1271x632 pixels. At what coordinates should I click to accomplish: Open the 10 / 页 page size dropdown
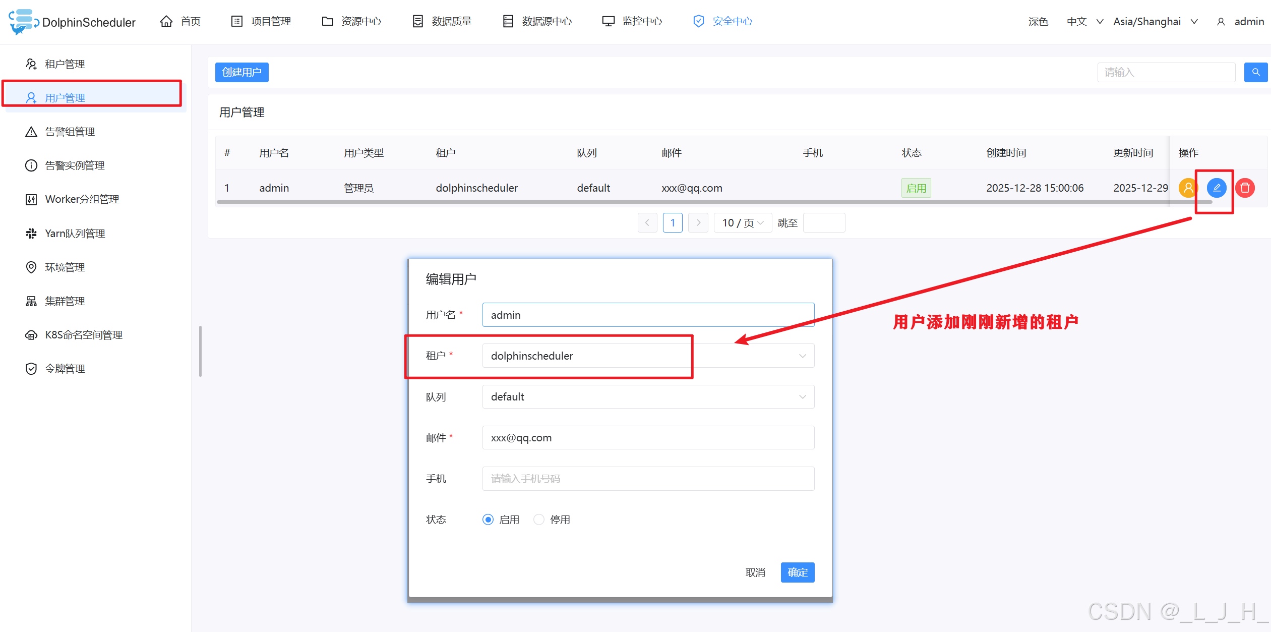(742, 222)
